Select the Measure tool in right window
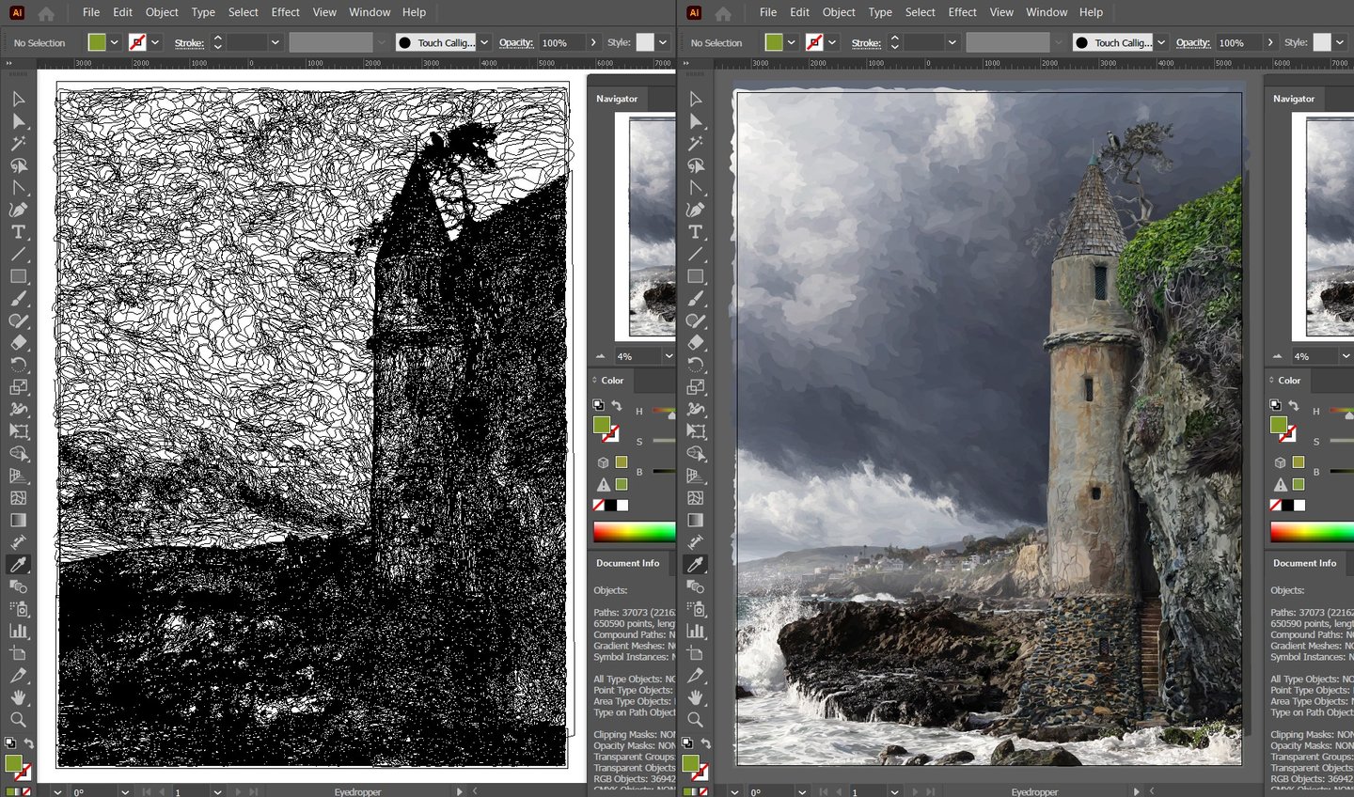 point(695,542)
